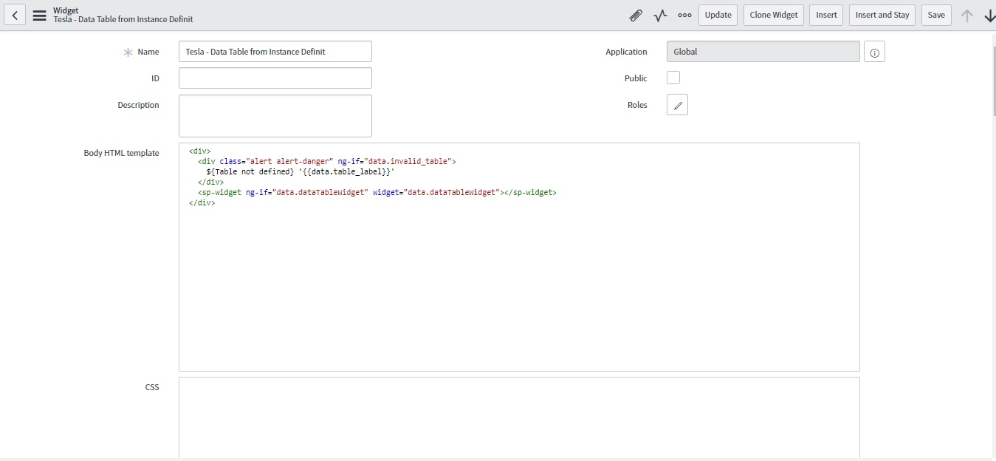Image resolution: width=996 pixels, height=461 pixels.
Task: Click the Insert and Stay button
Action: [x=882, y=15]
